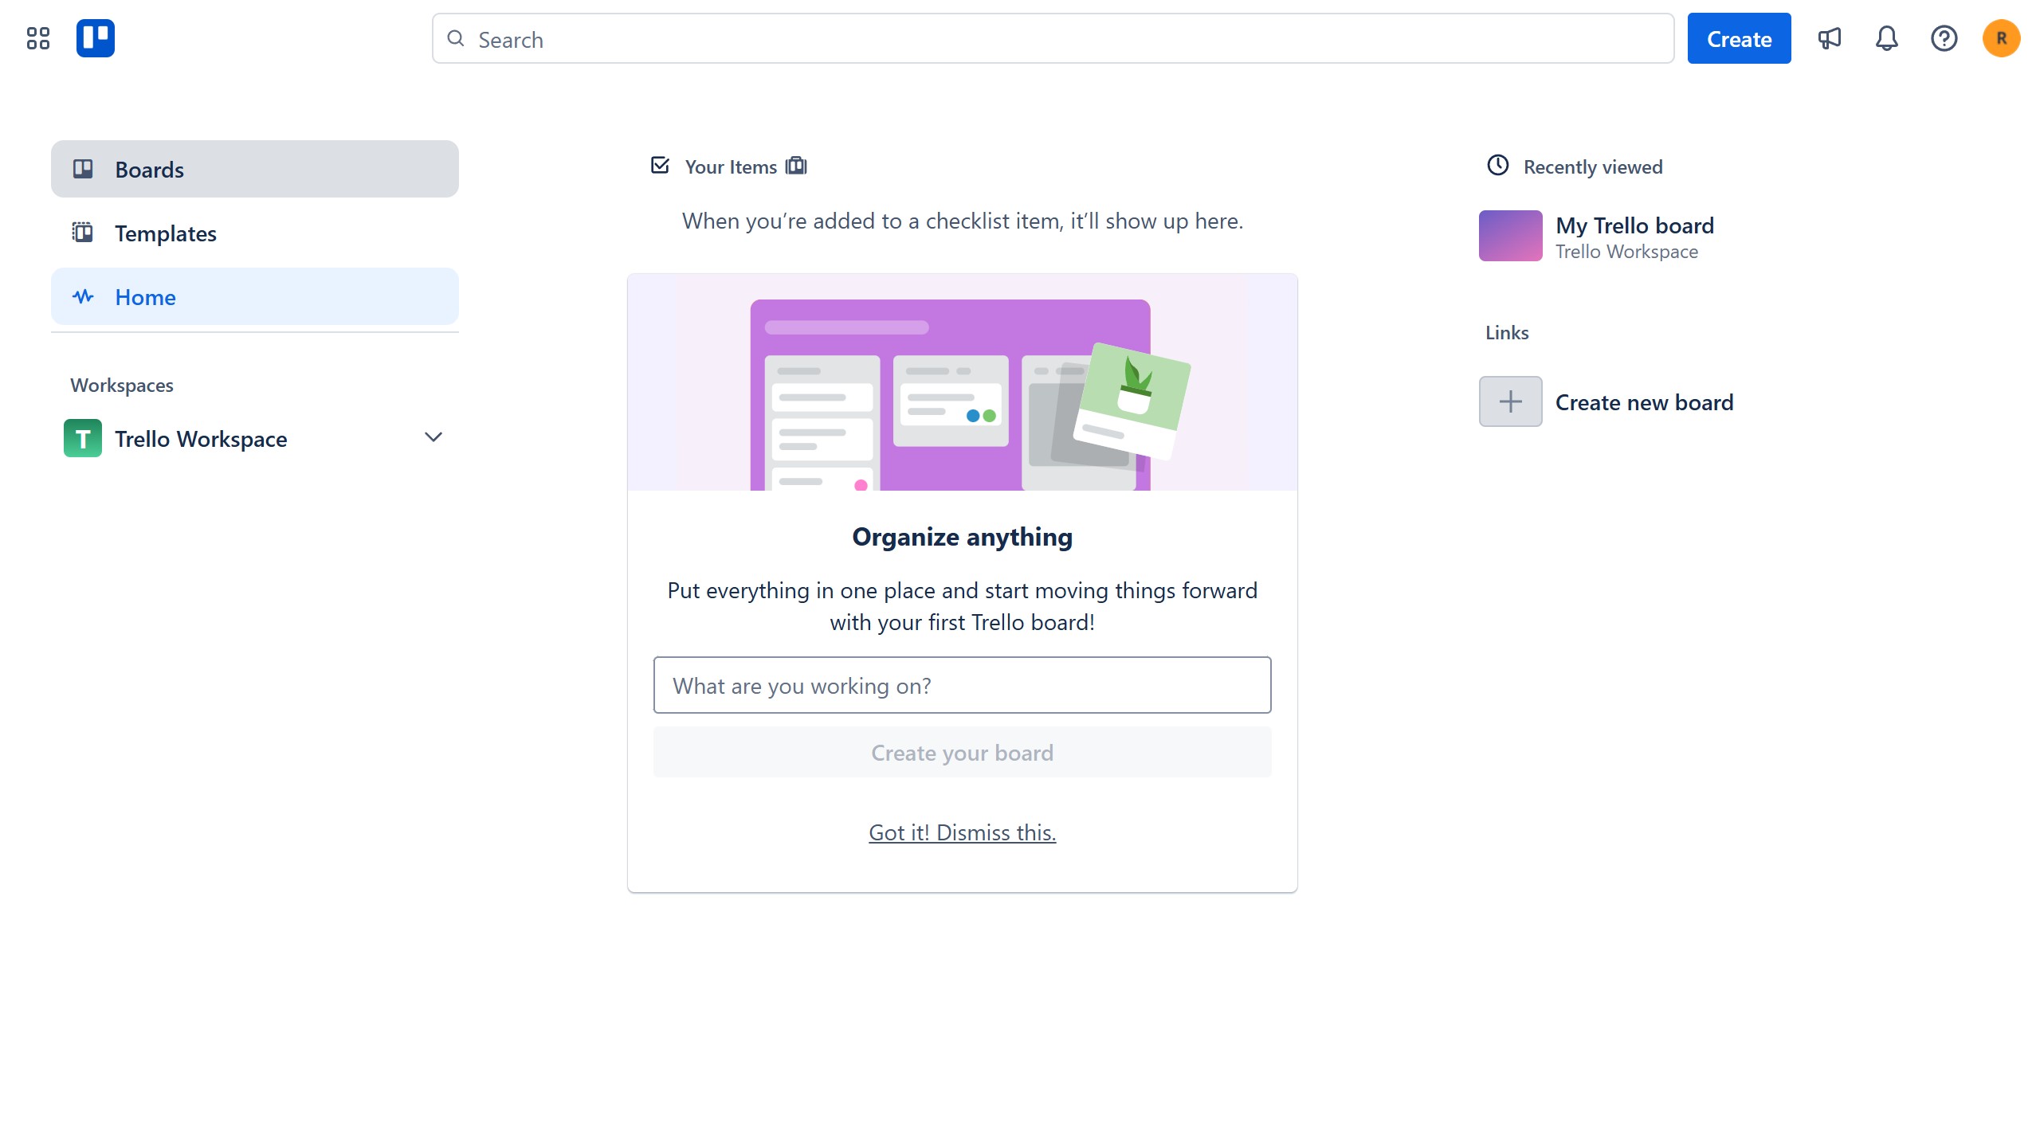The width and height of the screenshot is (2040, 1147).
Task: Click the briefcase icon after Your Items
Action: click(796, 166)
